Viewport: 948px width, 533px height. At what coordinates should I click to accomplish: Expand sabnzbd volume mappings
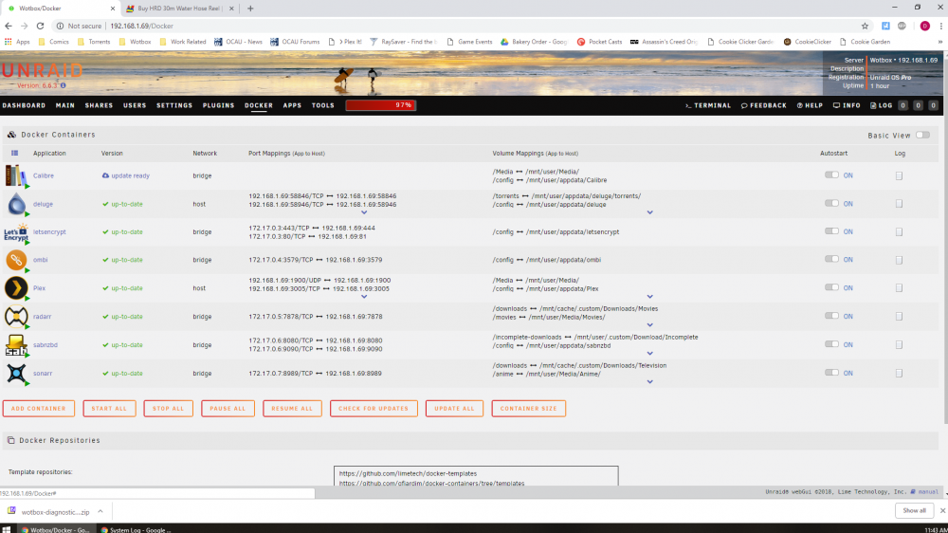point(650,354)
